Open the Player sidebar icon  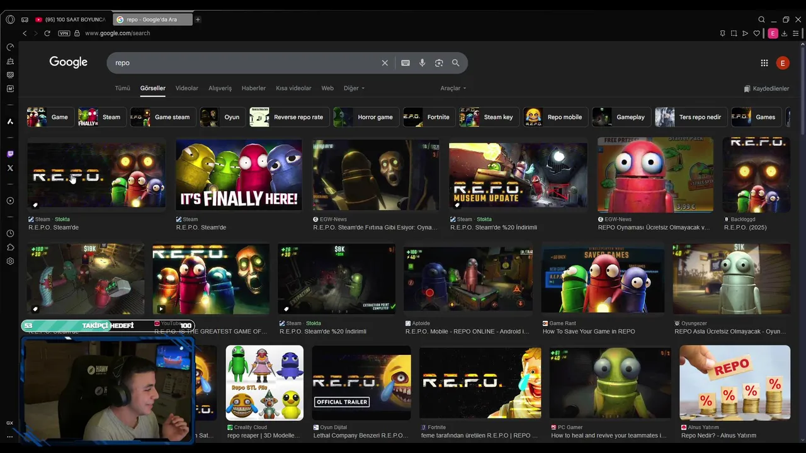(10, 201)
